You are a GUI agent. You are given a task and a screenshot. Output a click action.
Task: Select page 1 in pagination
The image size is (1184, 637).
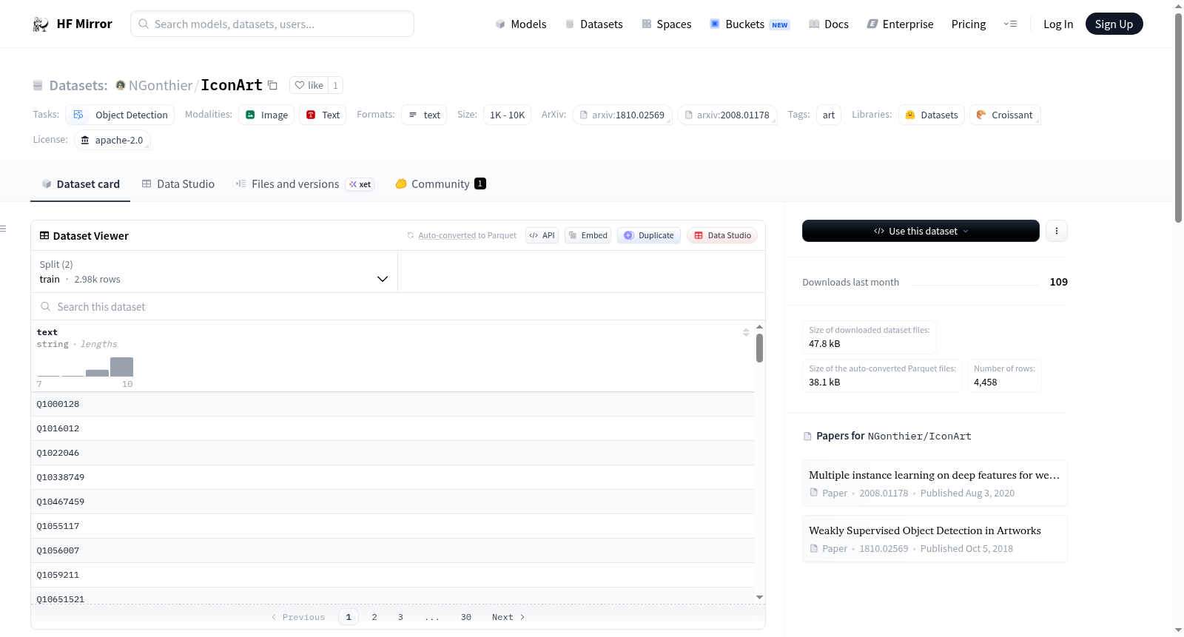pyautogui.click(x=349, y=617)
